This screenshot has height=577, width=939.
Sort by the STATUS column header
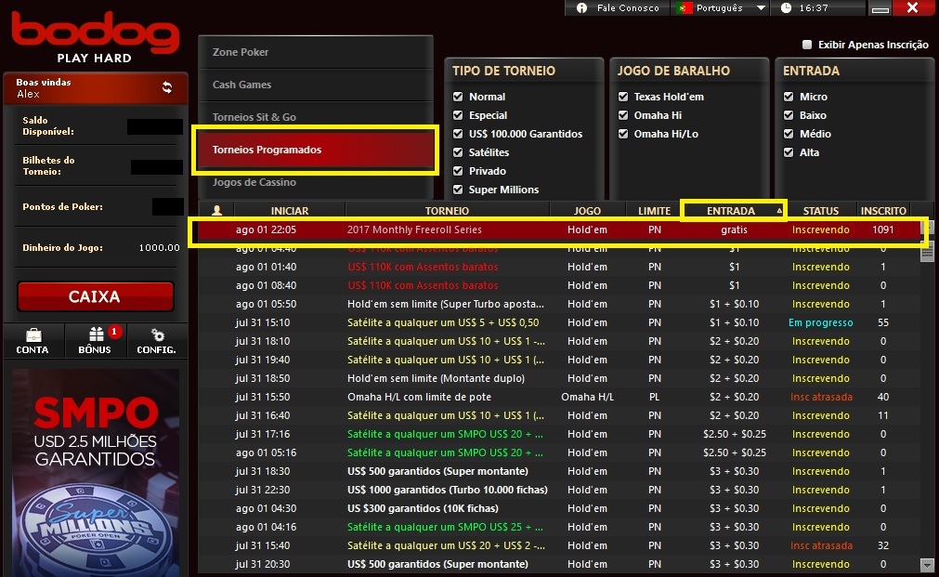(x=820, y=210)
